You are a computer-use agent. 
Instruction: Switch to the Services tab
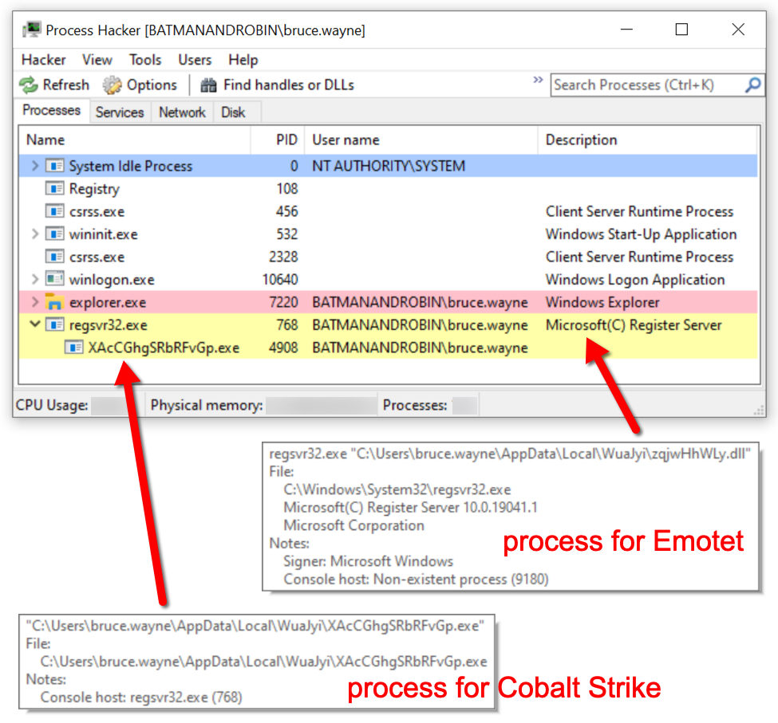click(120, 112)
